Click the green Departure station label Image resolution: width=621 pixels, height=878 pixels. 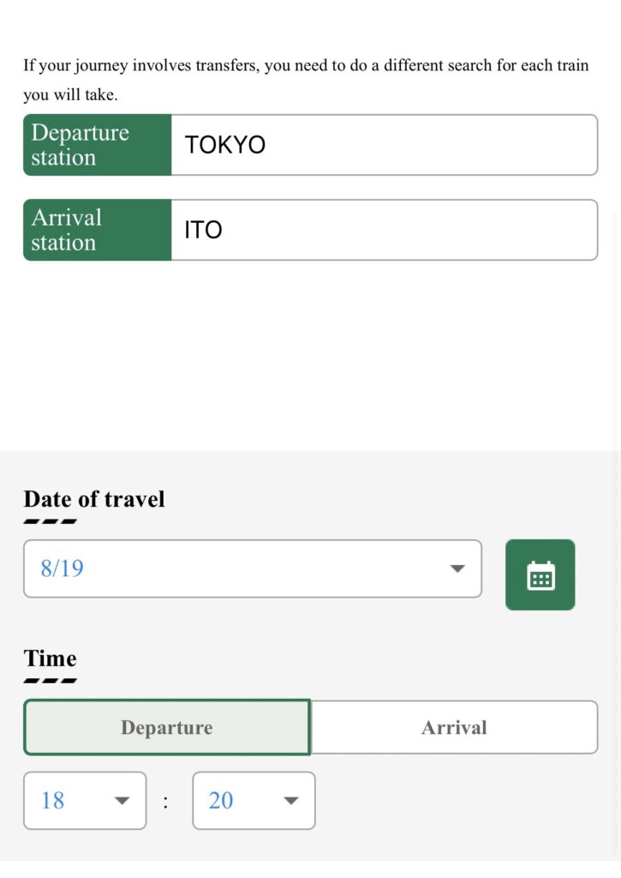point(98,145)
